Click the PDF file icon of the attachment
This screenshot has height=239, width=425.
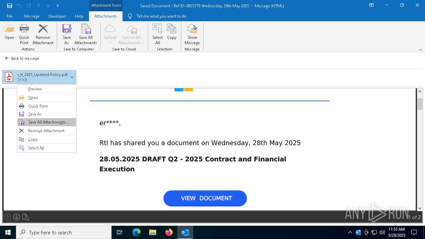pos(9,77)
